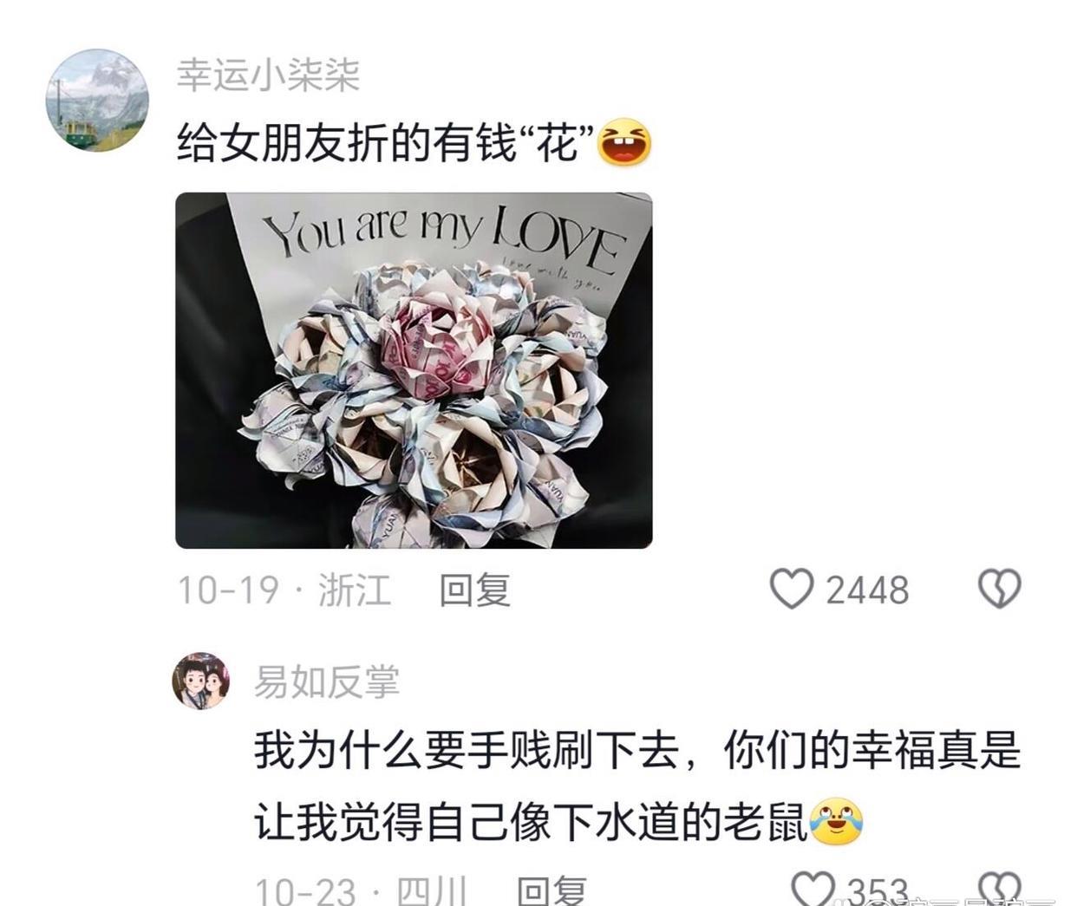Viewport: 1077px width, 906px height.
Task: Tap the second line 让我觉得自己像下水道的老鼠
Action: 532,821
